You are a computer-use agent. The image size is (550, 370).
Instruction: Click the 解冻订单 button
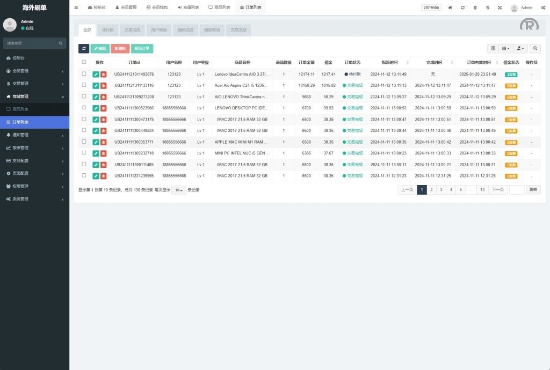click(142, 49)
